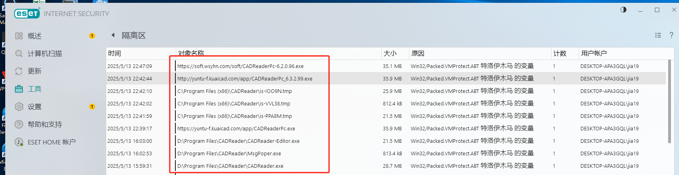Go back using the arrow beside 隔离区

(113, 35)
